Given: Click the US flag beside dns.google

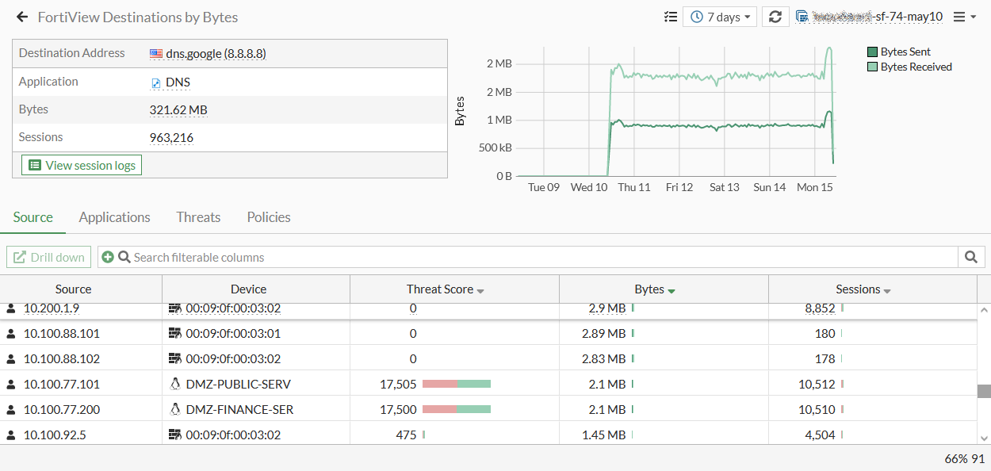Looking at the screenshot, I should pos(156,54).
